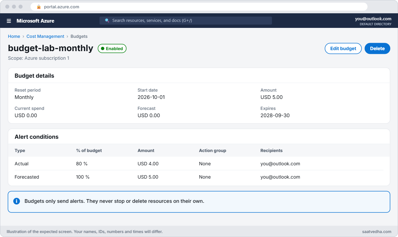Click recipient email in Forecasted row
Viewport: 398px width, 237px height.
coord(280,177)
